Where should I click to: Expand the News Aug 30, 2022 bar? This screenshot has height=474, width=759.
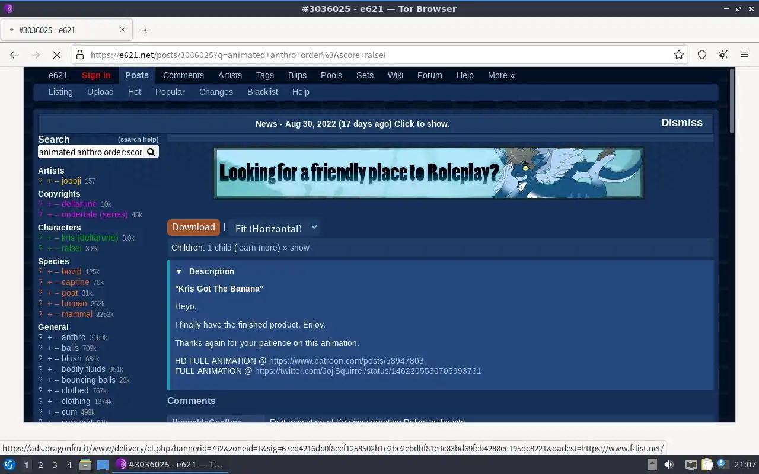coord(352,124)
